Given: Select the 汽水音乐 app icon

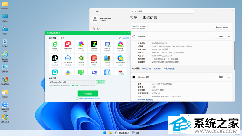Looking at the screenshot, I should click(x=94, y=44).
